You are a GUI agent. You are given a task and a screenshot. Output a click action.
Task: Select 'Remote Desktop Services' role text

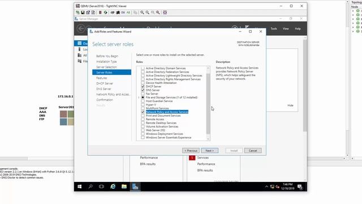click(x=161, y=123)
